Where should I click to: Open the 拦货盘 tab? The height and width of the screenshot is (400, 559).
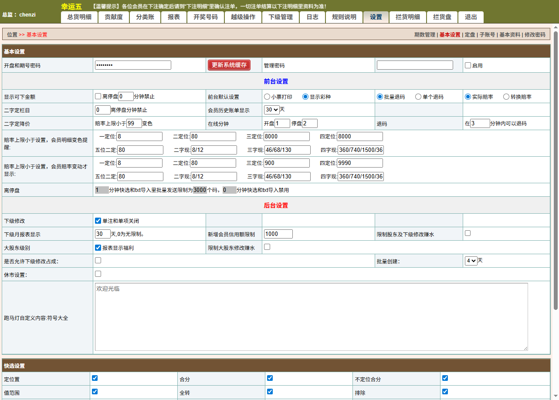tap(442, 17)
